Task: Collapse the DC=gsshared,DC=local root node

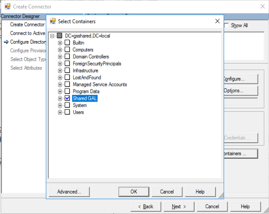Action: [x=53, y=36]
